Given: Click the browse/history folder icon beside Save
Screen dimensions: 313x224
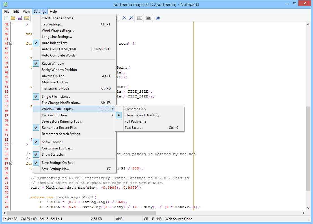Looking at the screenshot, I should (x=27, y=18).
